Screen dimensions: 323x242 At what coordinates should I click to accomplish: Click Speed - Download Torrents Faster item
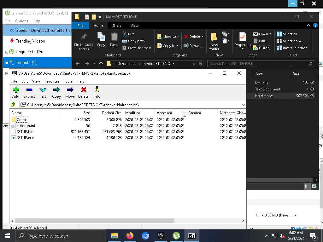38,30
